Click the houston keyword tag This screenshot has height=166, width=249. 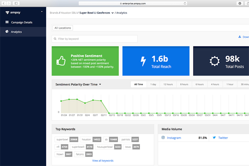point(91,139)
